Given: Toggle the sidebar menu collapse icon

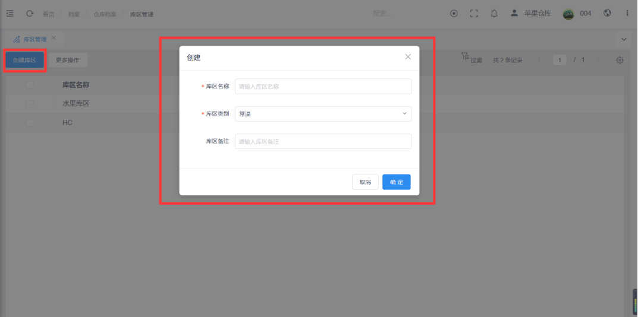Looking at the screenshot, I should coord(10,14).
